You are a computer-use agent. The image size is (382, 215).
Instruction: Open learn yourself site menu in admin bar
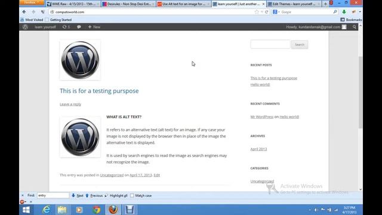pos(45,27)
